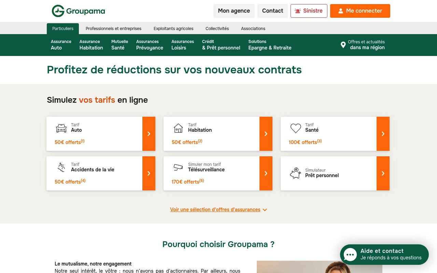Click the camera icon for Télésurveillance
The image size is (437, 273).
pyautogui.click(x=178, y=167)
